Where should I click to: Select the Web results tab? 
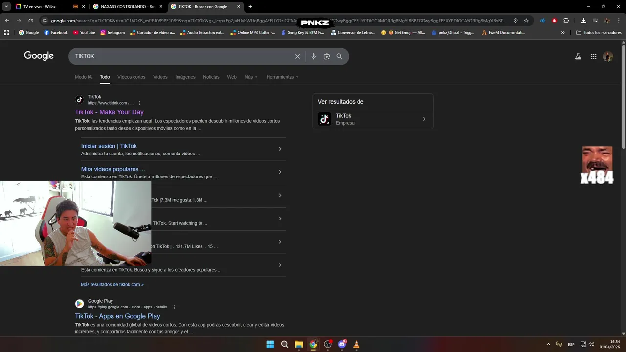point(232,77)
